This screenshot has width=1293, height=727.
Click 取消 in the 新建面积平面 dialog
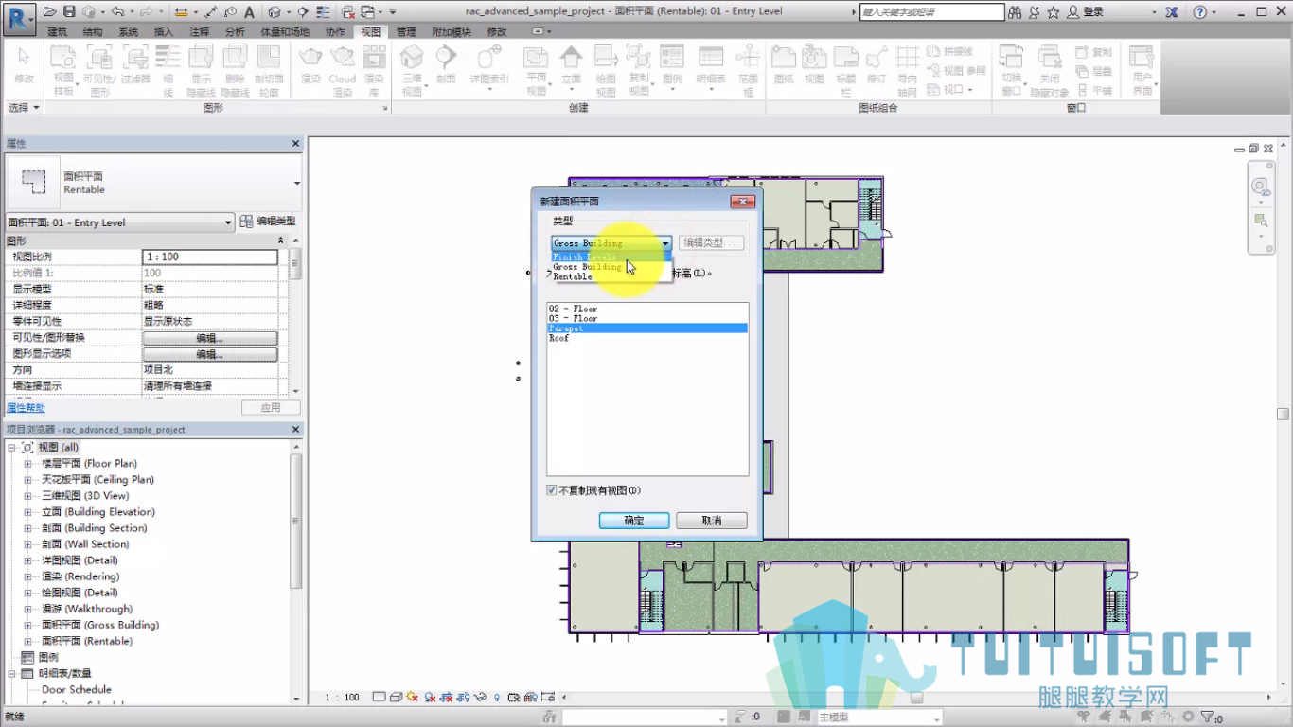(x=712, y=521)
